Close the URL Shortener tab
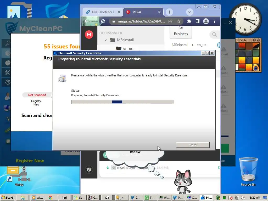The width and height of the screenshot is (268, 201). coord(119,12)
